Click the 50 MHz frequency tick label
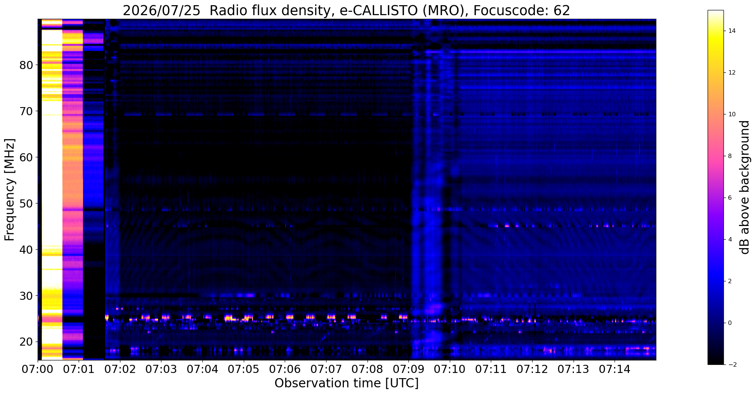 pyautogui.click(x=25, y=203)
